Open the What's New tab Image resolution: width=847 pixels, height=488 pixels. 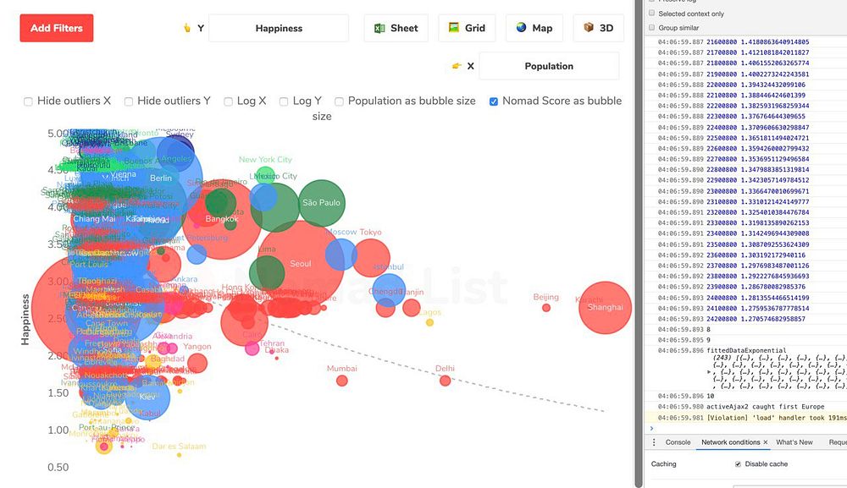[x=794, y=442]
